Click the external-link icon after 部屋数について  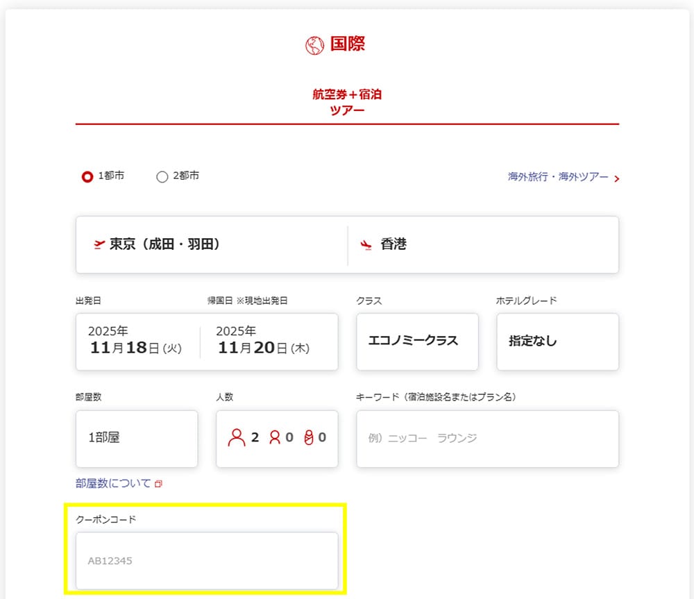[x=158, y=484]
